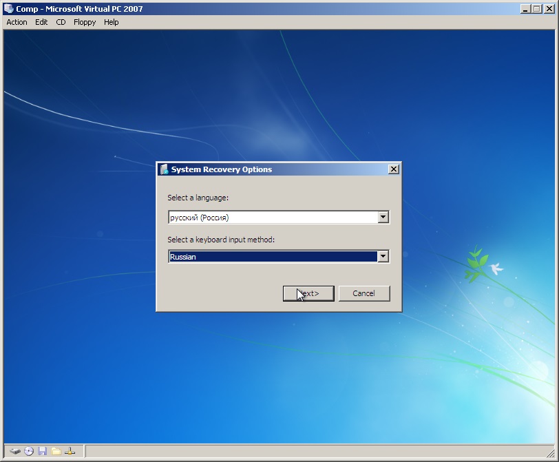Open the Floppy menu
Screen dimensions: 559x462
(85, 22)
